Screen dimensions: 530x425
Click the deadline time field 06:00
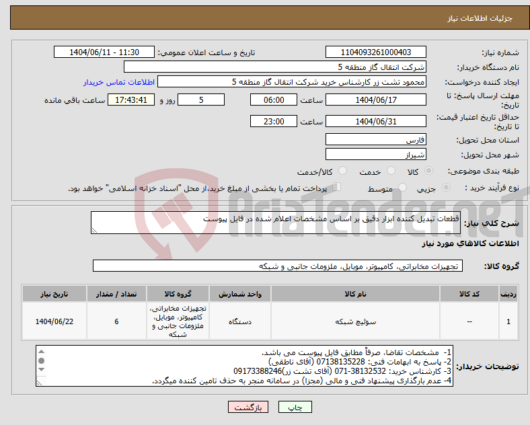tap(274, 100)
